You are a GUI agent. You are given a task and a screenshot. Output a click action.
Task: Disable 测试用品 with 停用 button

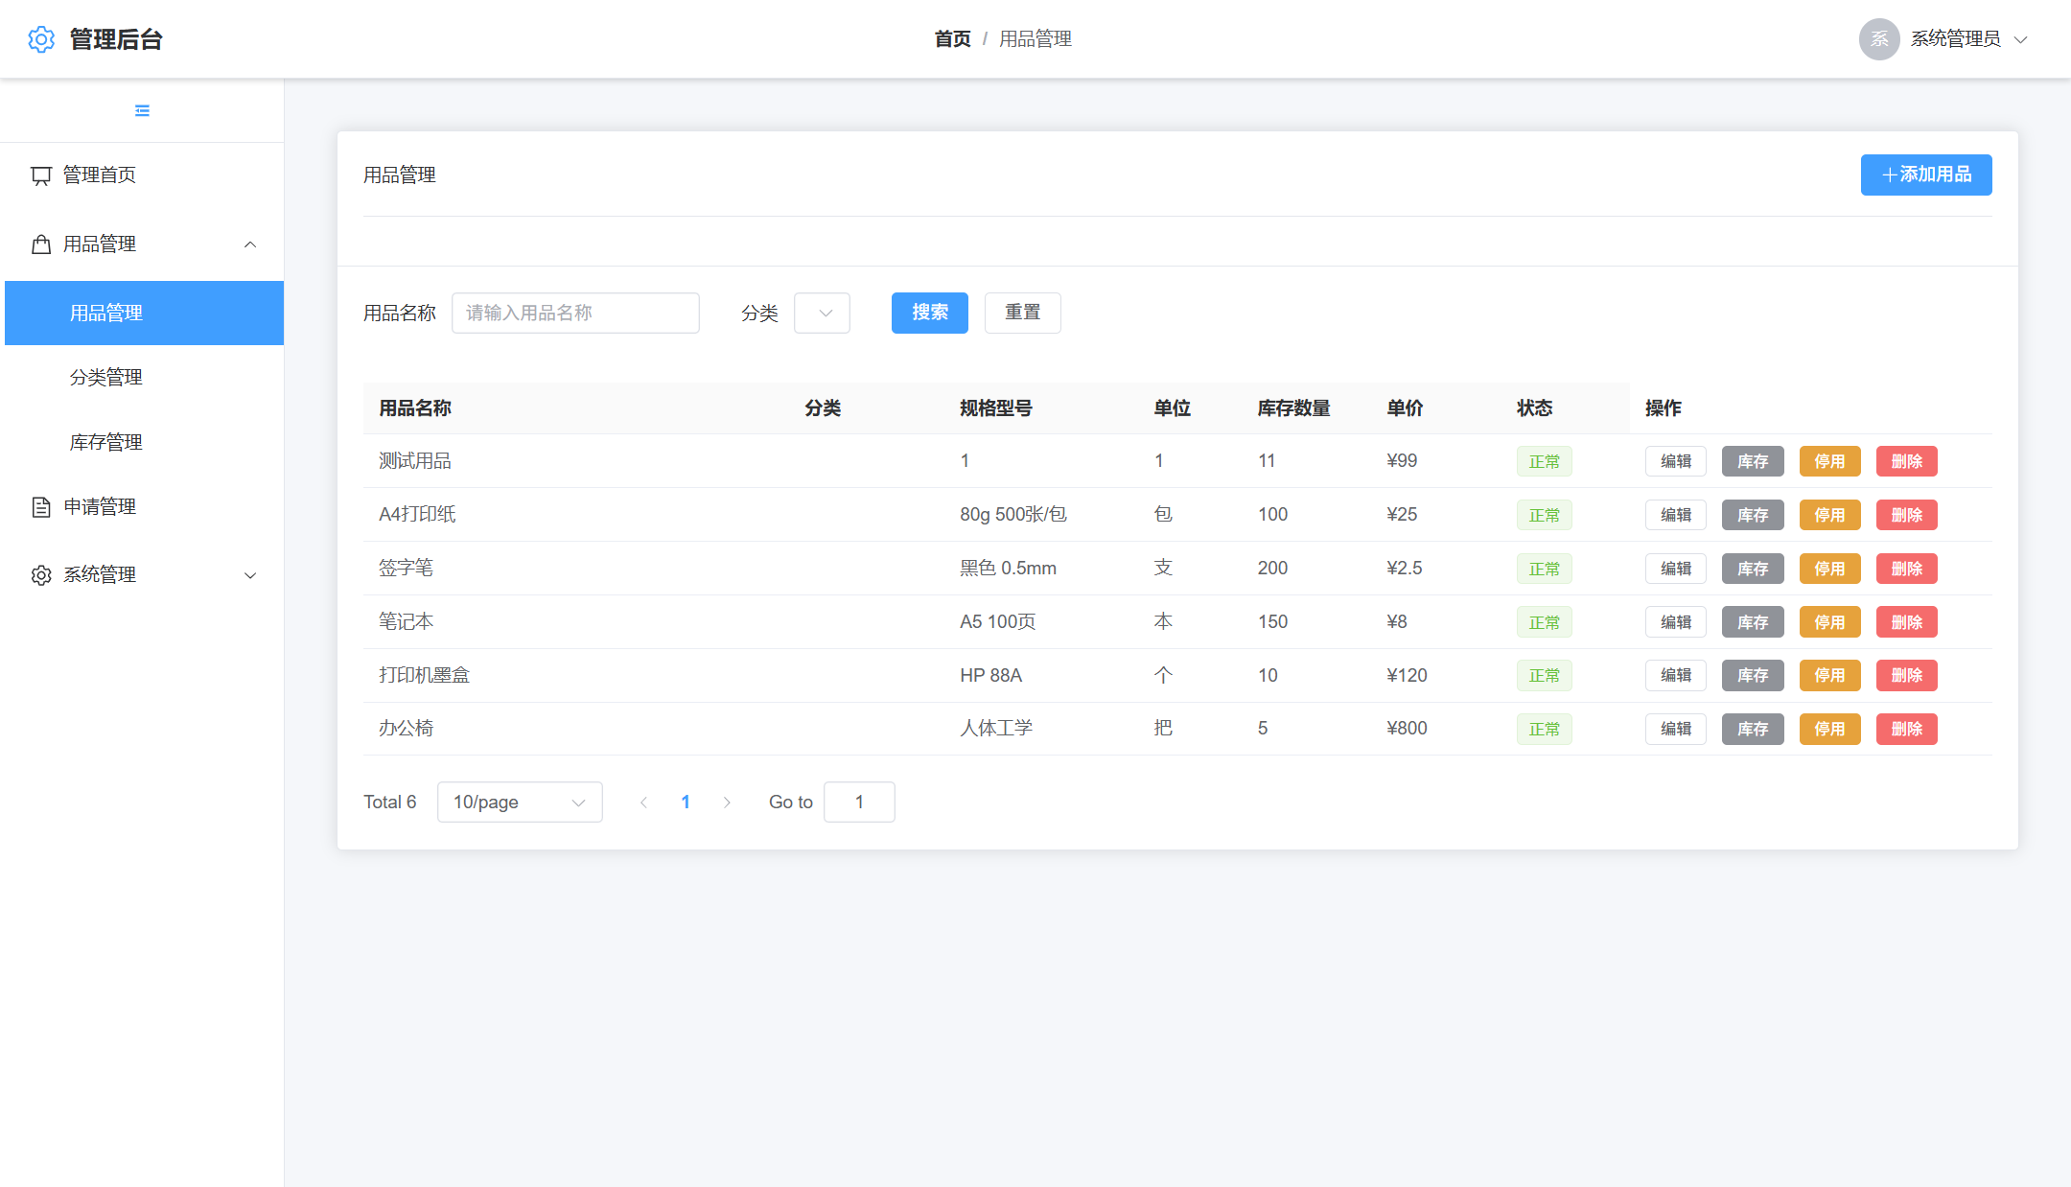pos(1828,461)
